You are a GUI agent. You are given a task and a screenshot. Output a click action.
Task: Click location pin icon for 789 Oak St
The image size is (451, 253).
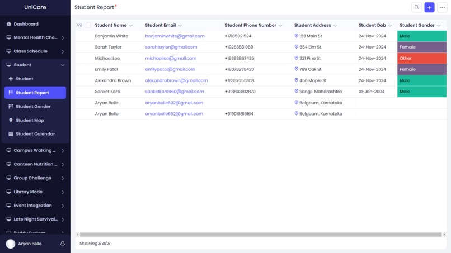[x=296, y=69]
